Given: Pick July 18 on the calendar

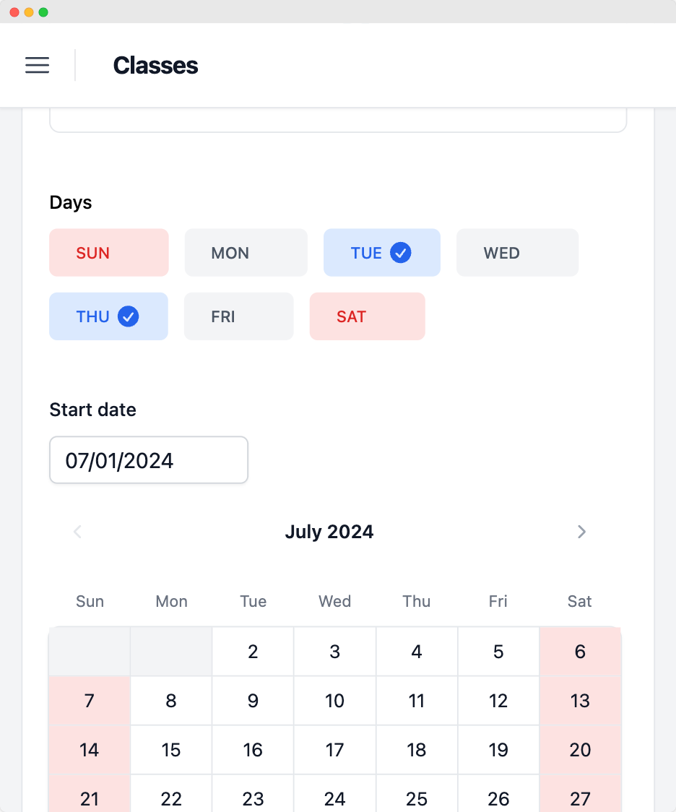Looking at the screenshot, I should [x=417, y=750].
